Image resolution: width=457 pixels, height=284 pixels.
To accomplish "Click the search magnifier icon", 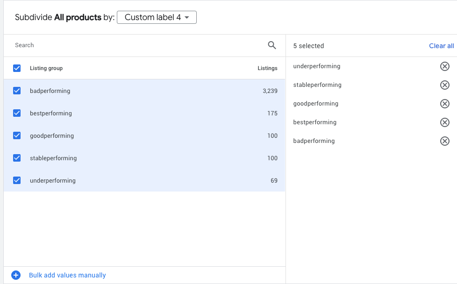I will point(272,45).
